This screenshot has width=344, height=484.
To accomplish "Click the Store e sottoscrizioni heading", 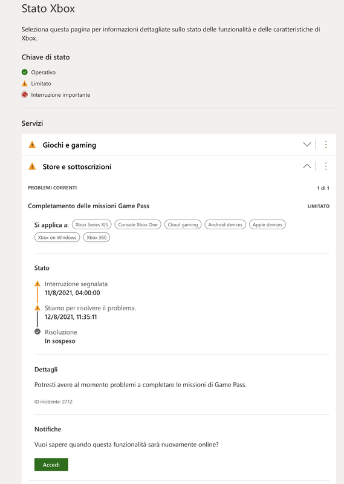I will click(x=77, y=167).
